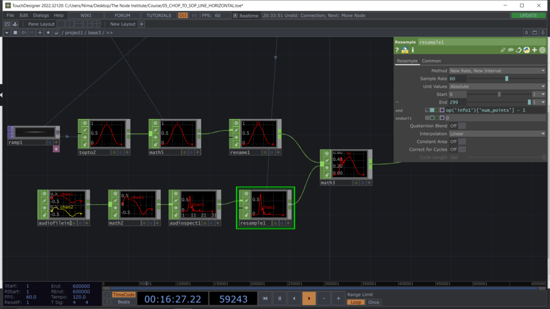This screenshot has width=550, height=309.
Task: Expand the hidden left side panel arrow
Action: pos(2,95)
